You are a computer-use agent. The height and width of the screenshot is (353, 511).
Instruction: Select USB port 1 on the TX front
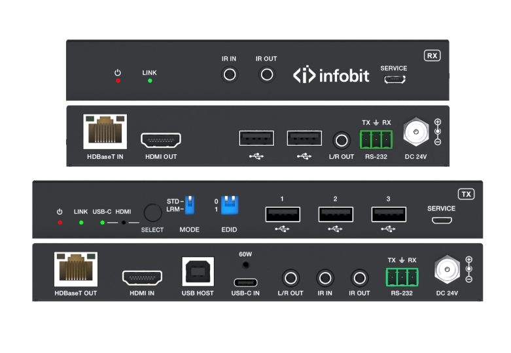point(283,214)
